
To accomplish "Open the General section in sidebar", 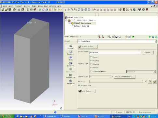I will click(x=71, y=47).
